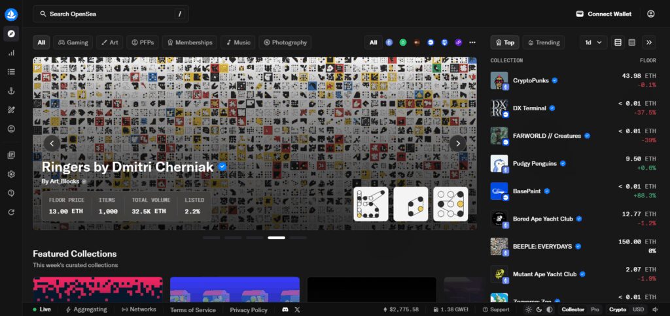Select the Gaming category tab
Image resolution: width=670 pixels, height=316 pixels.
coord(73,42)
